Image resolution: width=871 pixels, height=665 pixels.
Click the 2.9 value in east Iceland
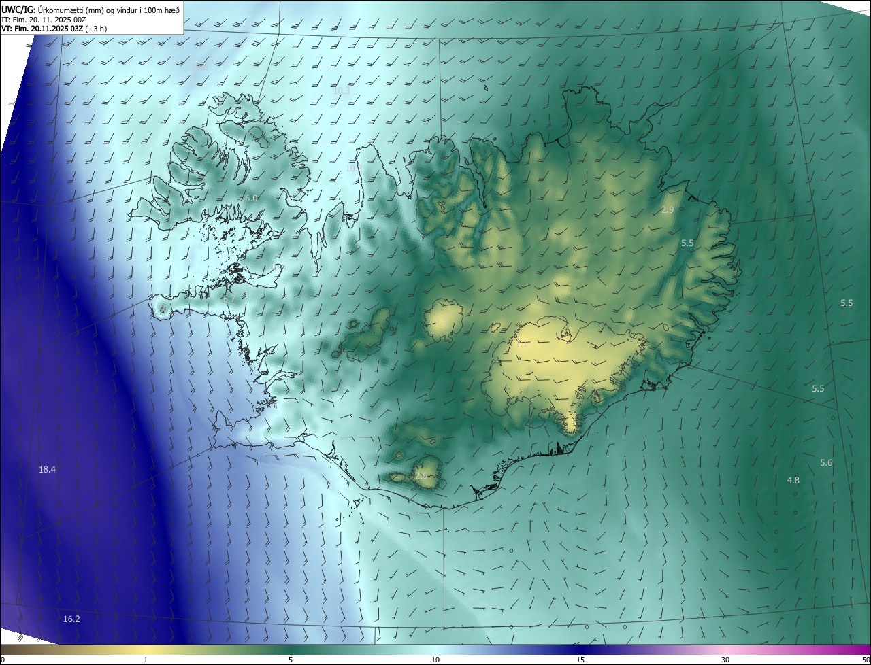tap(668, 210)
